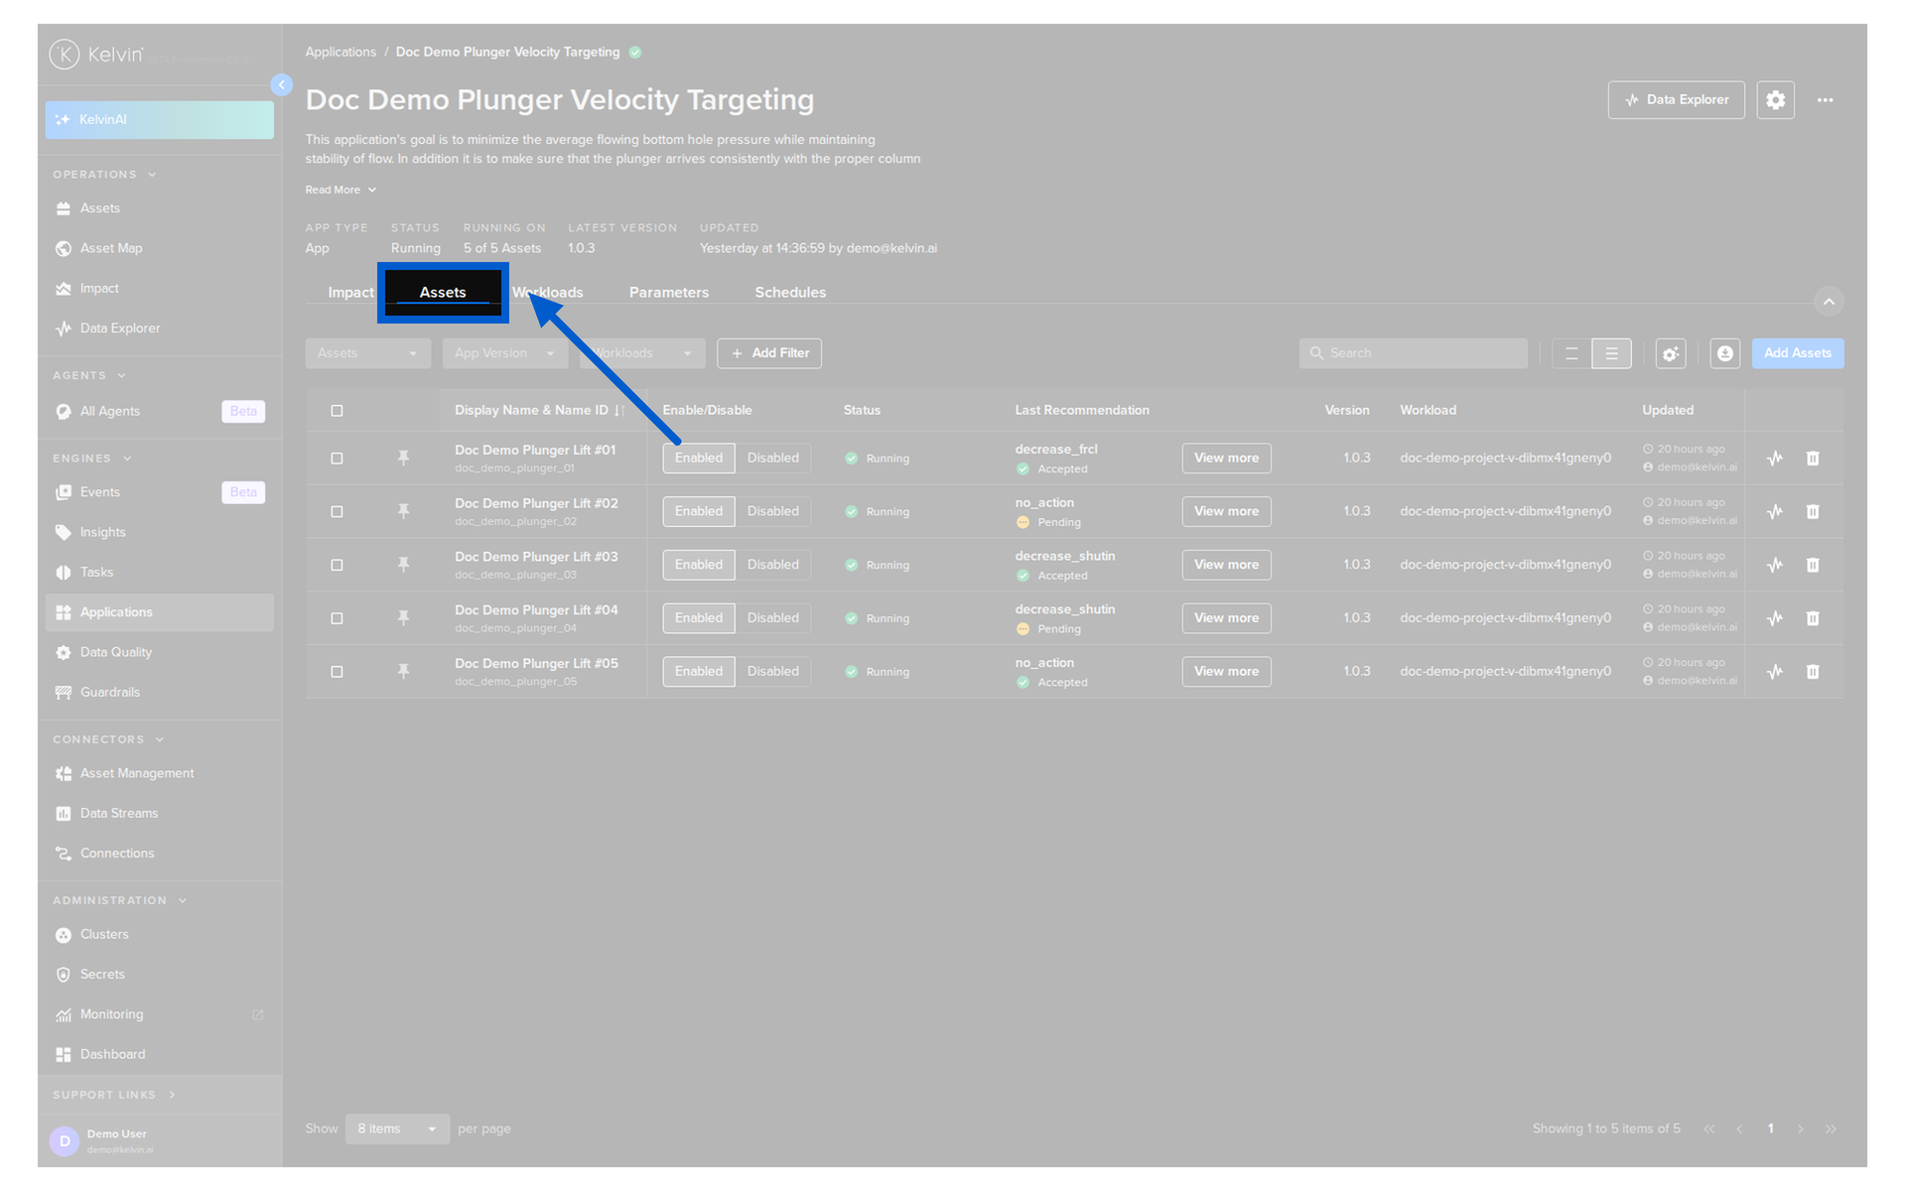Collapse the Connectors sidebar section
Screen dimensions: 1906x1191
tap(108, 740)
